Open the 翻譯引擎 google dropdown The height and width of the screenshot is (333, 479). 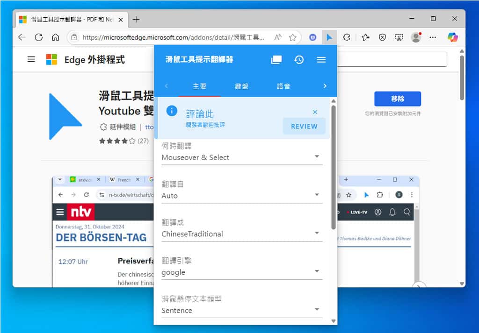pos(242,272)
